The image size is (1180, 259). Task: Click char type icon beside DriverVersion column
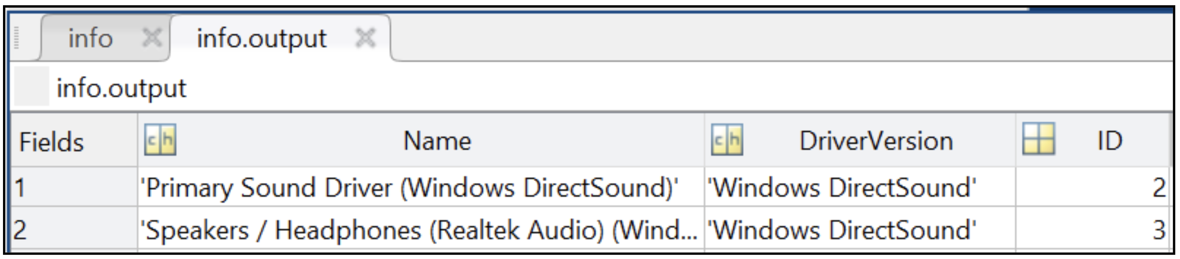[x=727, y=140]
